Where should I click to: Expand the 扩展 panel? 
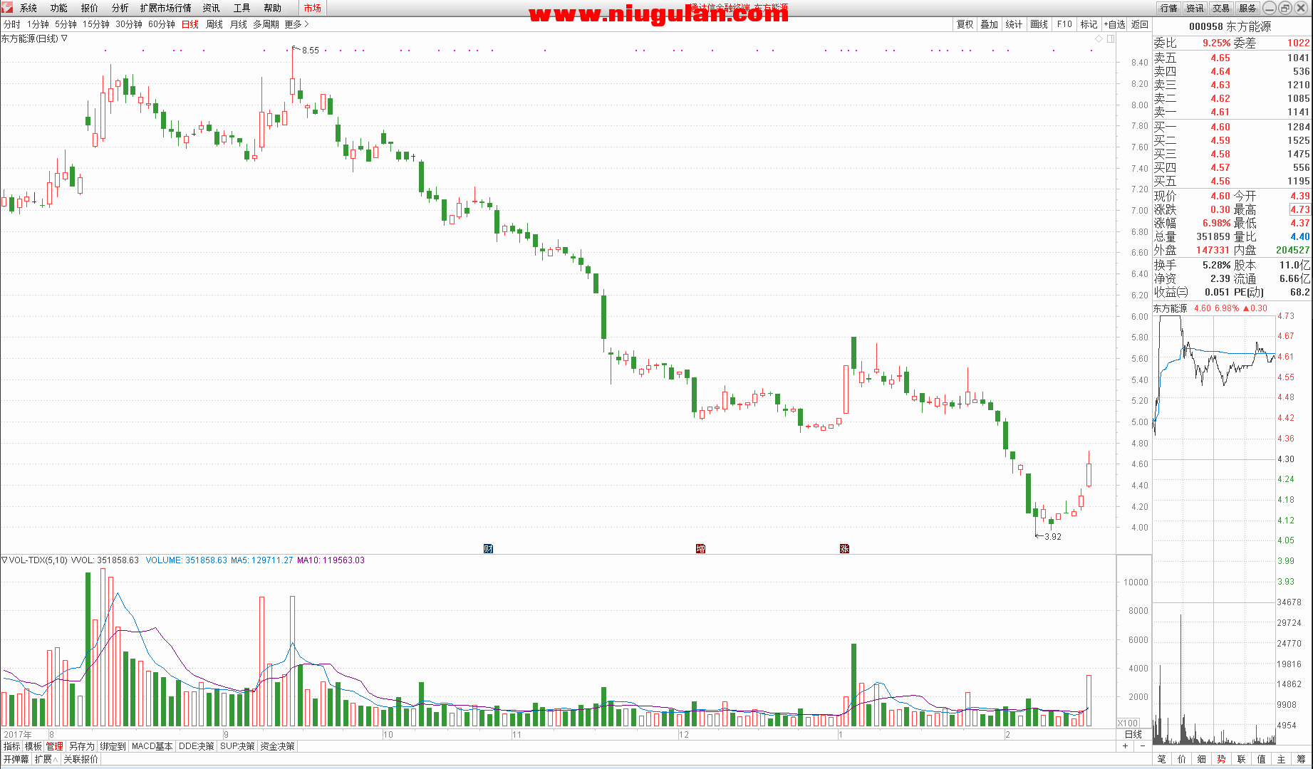pos(46,759)
